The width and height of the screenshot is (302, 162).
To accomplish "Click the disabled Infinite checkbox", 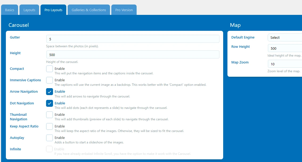I will 49,149.
